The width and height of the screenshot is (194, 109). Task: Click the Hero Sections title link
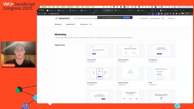(x=92, y=60)
